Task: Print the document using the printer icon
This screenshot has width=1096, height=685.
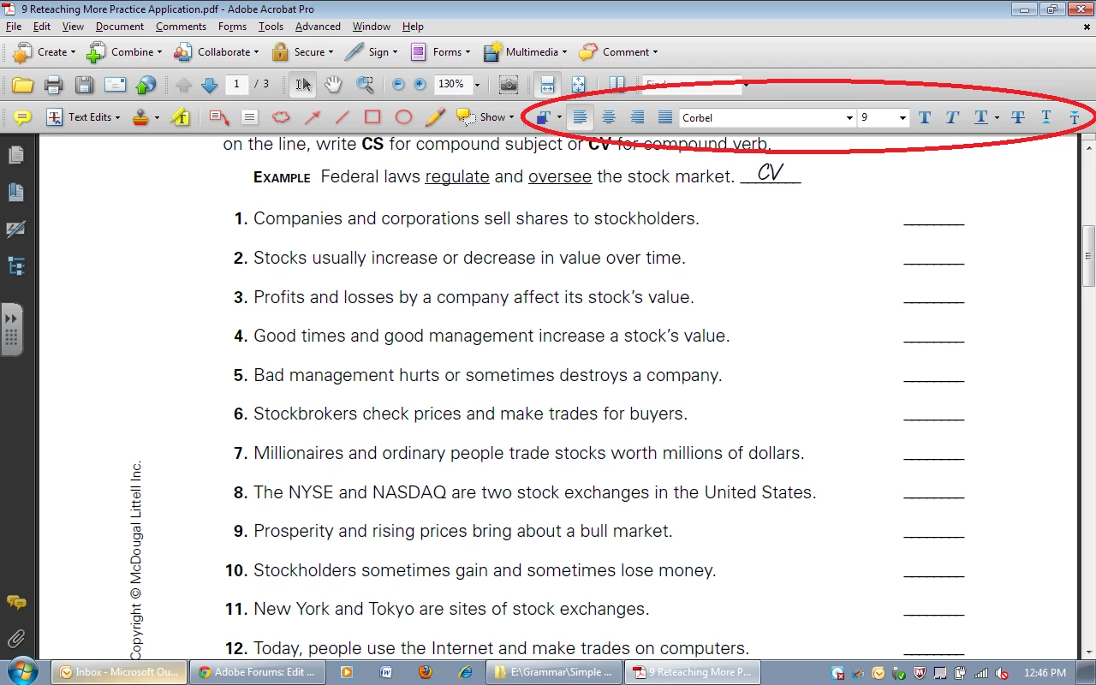Action: click(x=53, y=85)
